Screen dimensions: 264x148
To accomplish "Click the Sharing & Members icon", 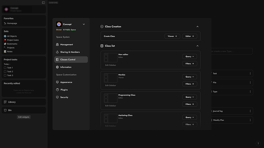I will pos(57,52).
